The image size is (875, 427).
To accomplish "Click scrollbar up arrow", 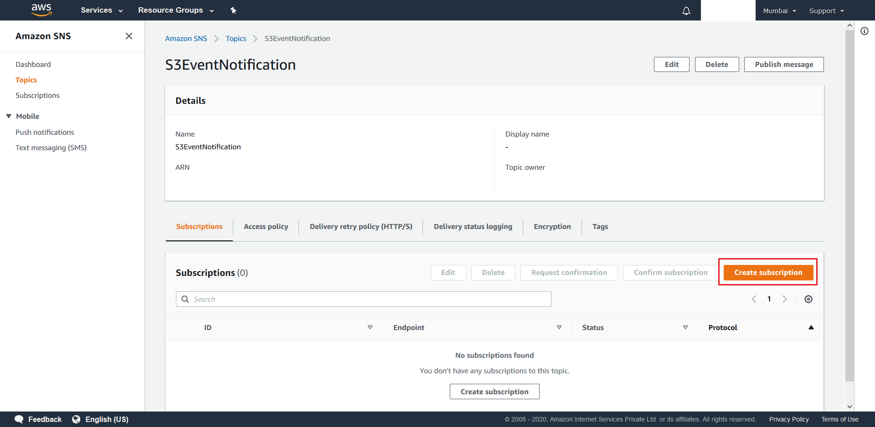I will click(x=849, y=25).
